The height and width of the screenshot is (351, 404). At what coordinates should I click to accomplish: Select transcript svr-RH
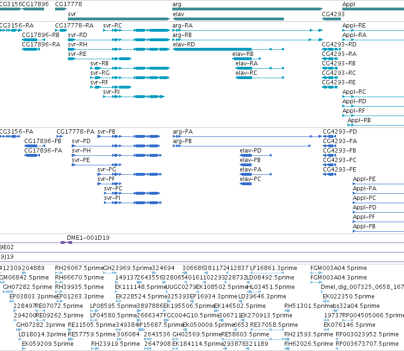point(77,45)
